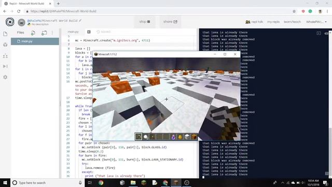The width and height of the screenshot is (332, 187).
Task: Click the OBS icon on taskbar
Action: (x=187, y=183)
